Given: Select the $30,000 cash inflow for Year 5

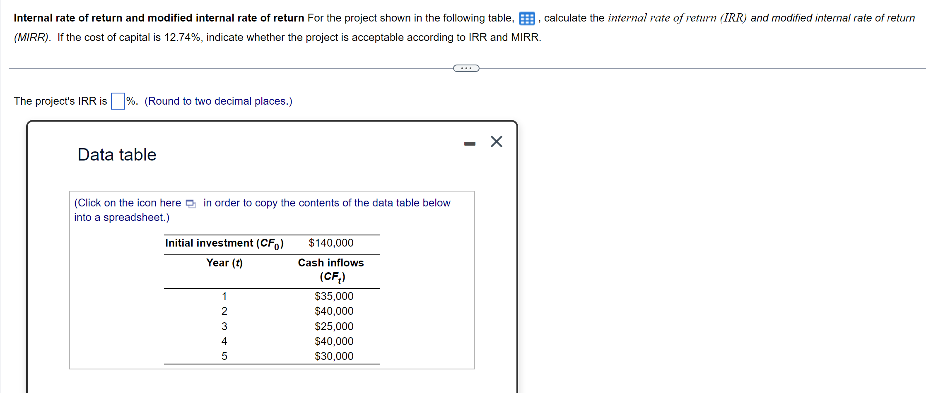Looking at the screenshot, I should [x=333, y=356].
